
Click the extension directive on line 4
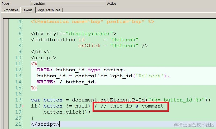[92, 22]
